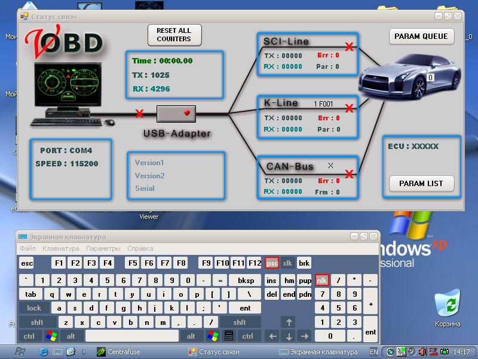Toggle the nlk num lock key
This screenshot has height=359, width=478.
[322, 280]
